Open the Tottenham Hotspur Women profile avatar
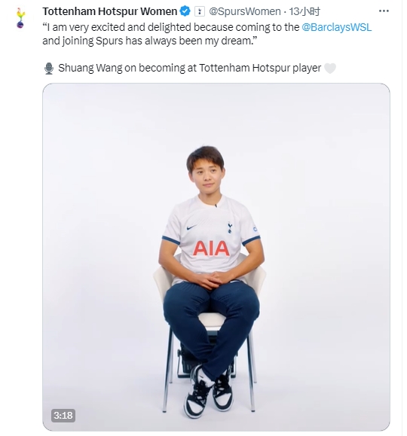 [x=20, y=18]
